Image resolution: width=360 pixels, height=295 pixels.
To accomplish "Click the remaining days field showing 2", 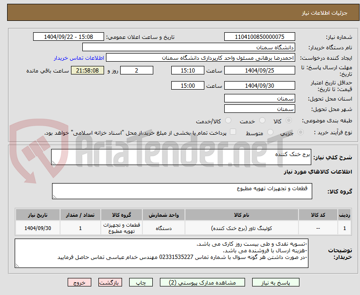I will coord(137,70).
